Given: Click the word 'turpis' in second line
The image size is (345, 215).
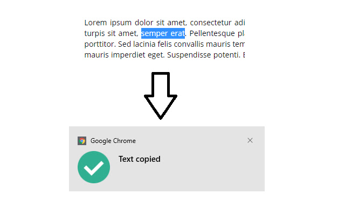Looking at the screenshot, I should [95, 34].
